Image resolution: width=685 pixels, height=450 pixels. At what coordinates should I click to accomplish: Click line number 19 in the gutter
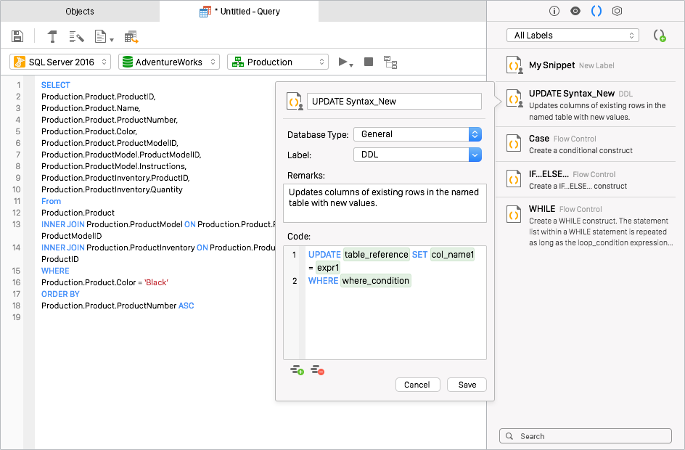pos(17,317)
